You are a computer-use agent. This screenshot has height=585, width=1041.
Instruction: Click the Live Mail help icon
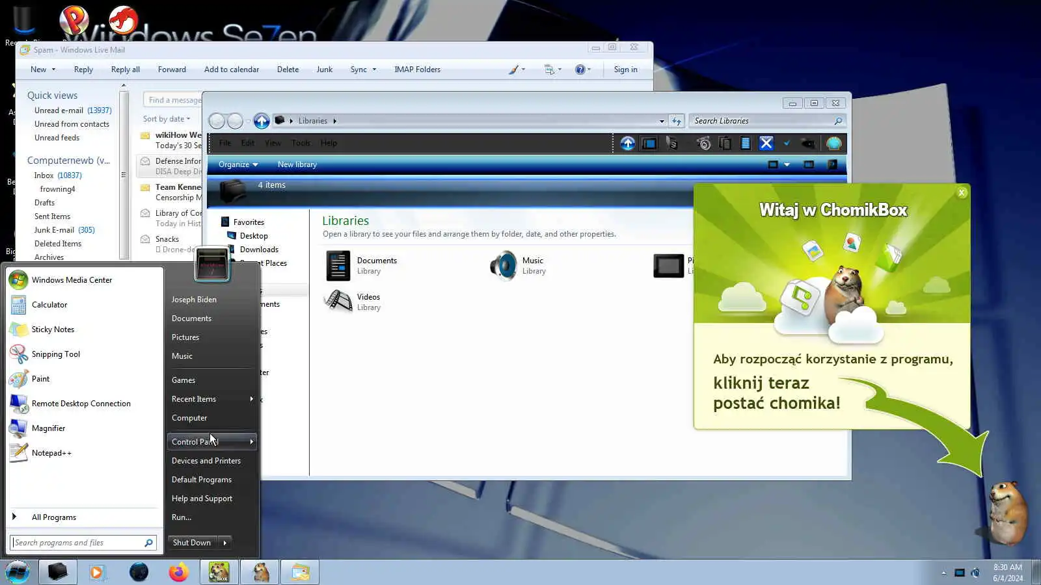pos(580,70)
